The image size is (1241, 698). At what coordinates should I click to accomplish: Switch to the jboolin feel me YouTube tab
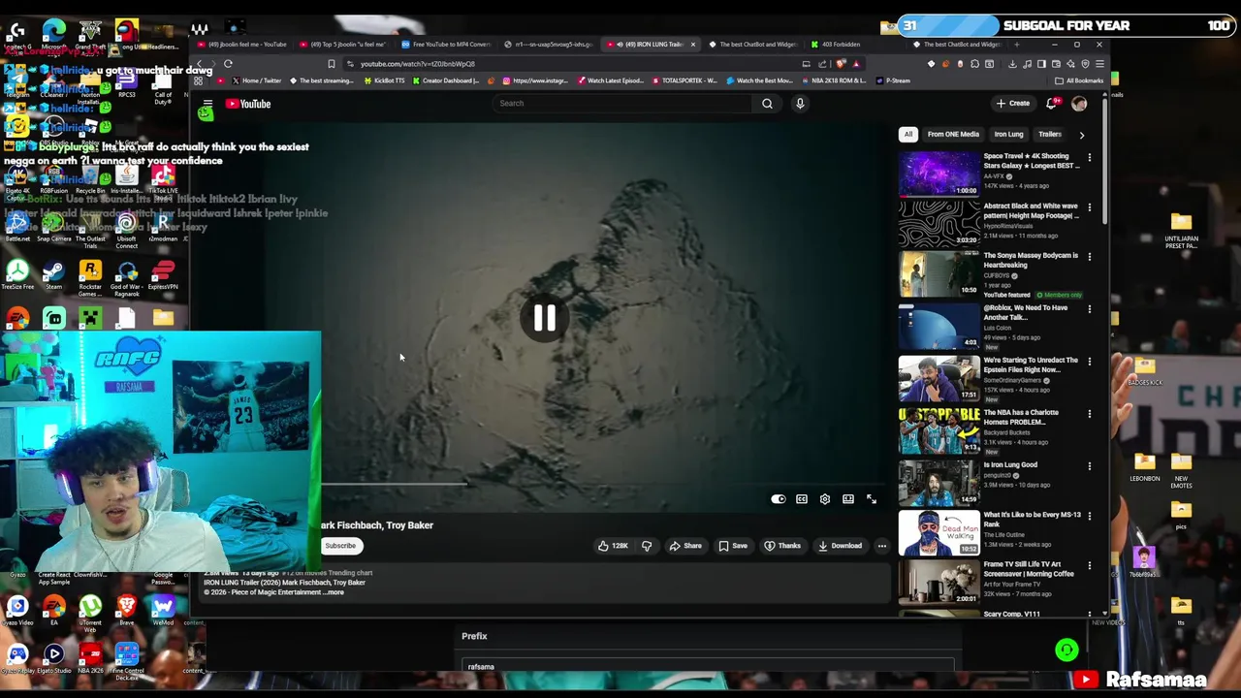click(x=242, y=45)
